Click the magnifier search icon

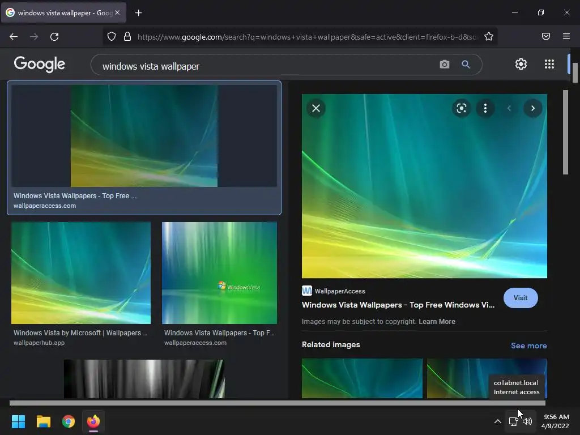point(466,65)
